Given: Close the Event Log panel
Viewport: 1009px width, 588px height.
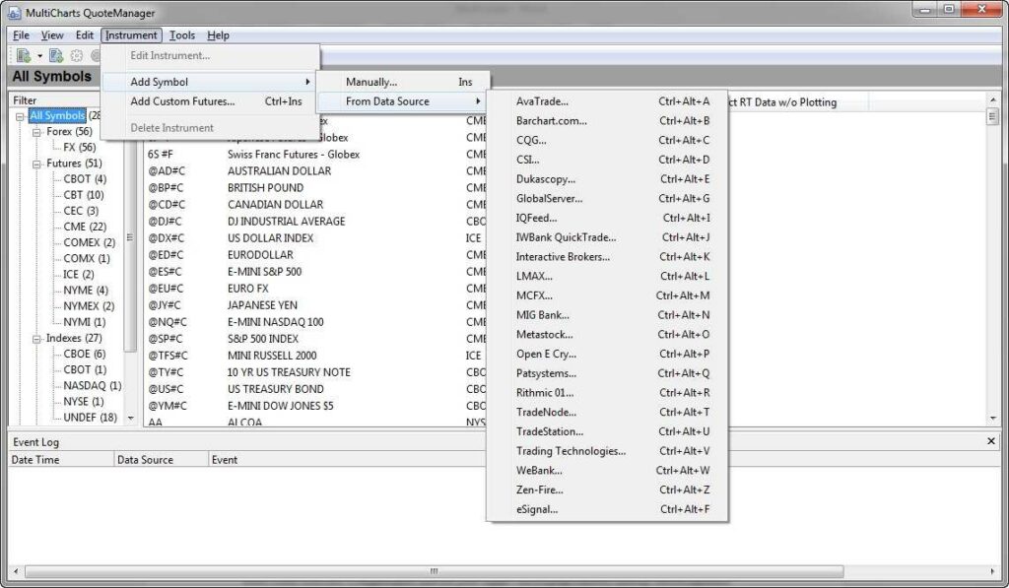Looking at the screenshot, I should tap(991, 441).
